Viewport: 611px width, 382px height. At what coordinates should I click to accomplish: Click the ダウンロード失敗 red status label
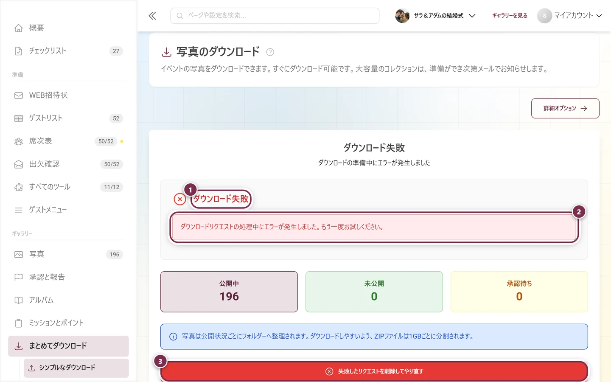(x=221, y=199)
